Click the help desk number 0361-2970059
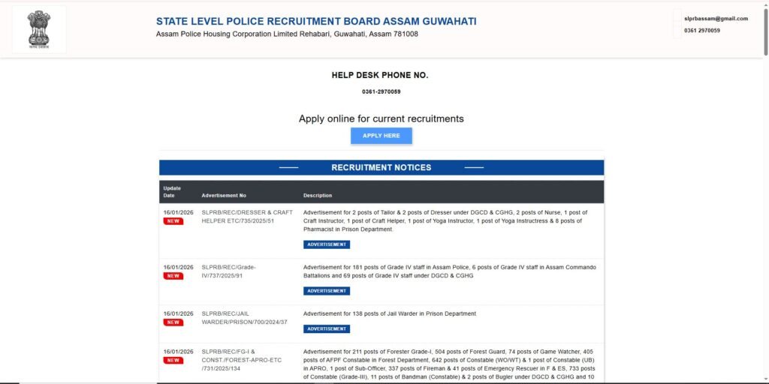 coord(381,91)
